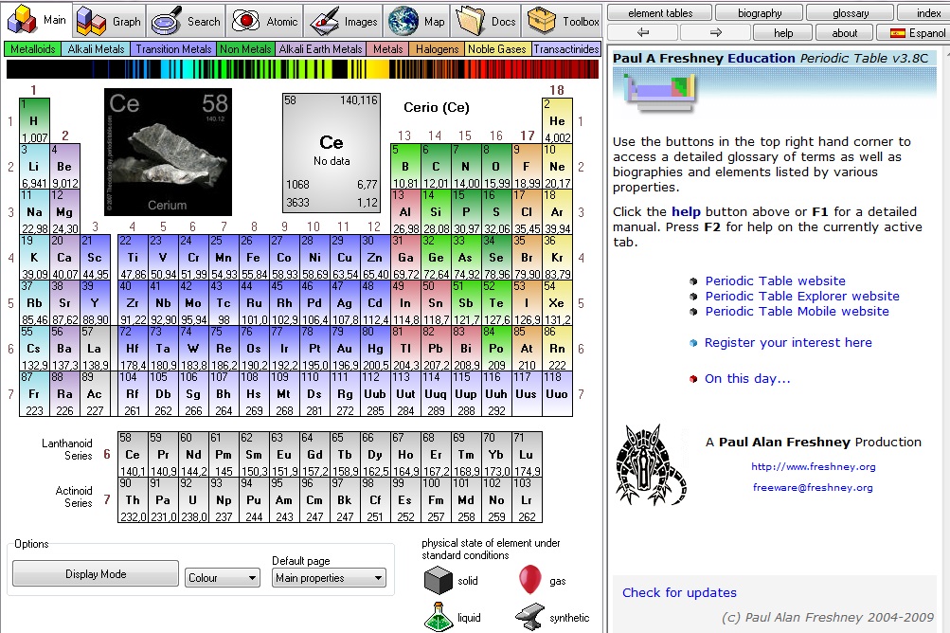
Task: Open the Toolbox tab
Action: pyautogui.click(x=566, y=21)
